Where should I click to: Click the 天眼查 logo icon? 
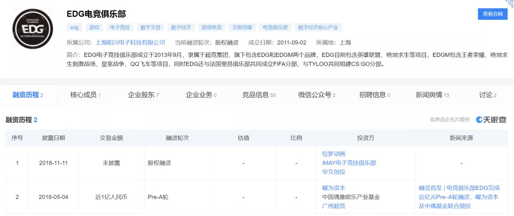491,120
